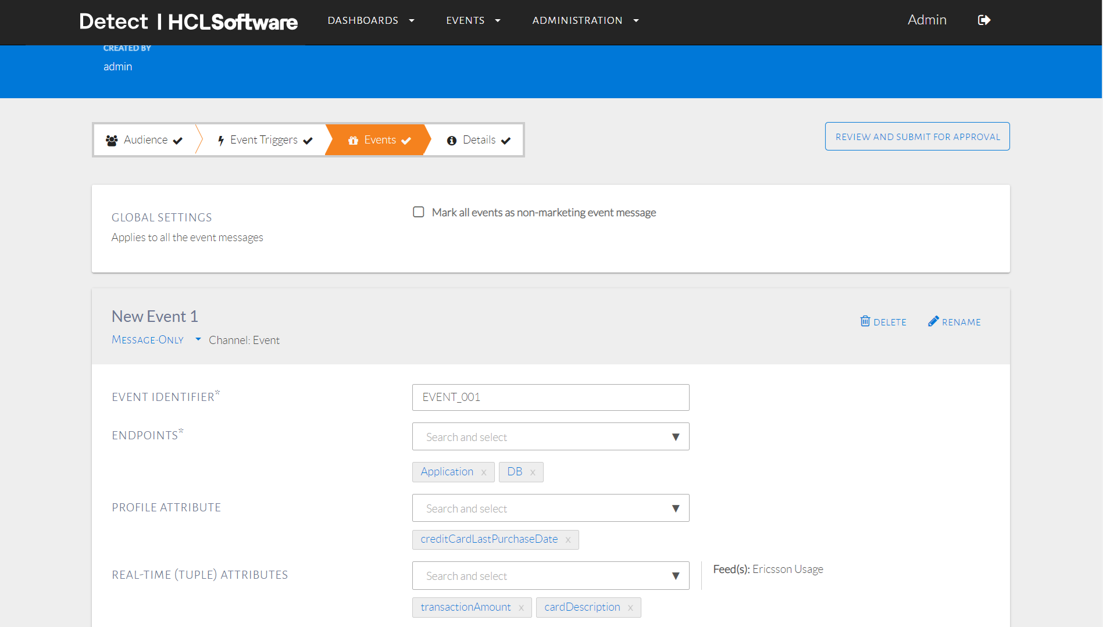1103x627 pixels.
Task: Go to the Event Triggers step
Action: (265, 140)
